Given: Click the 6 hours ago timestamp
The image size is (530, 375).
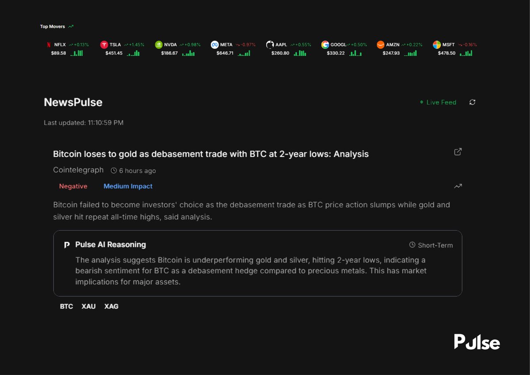Looking at the screenshot, I should tap(137, 170).
